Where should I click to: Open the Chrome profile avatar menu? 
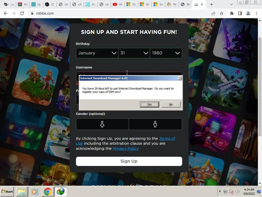click(248, 13)
